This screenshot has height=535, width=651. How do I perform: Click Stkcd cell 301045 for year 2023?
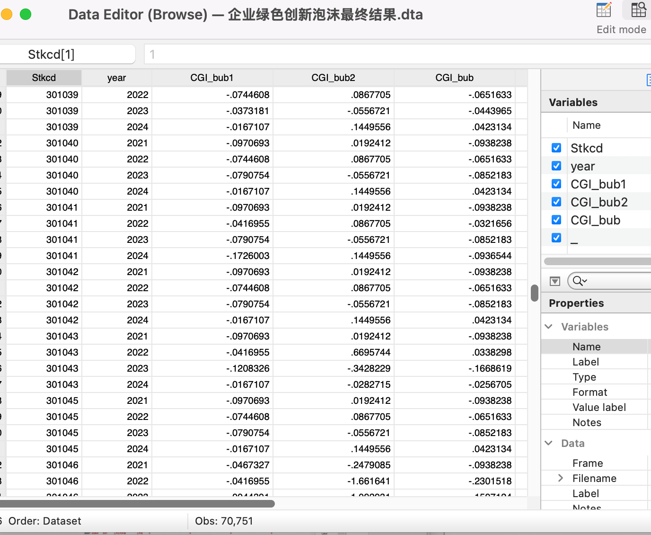pyautogui.click(x=44, y=433)
